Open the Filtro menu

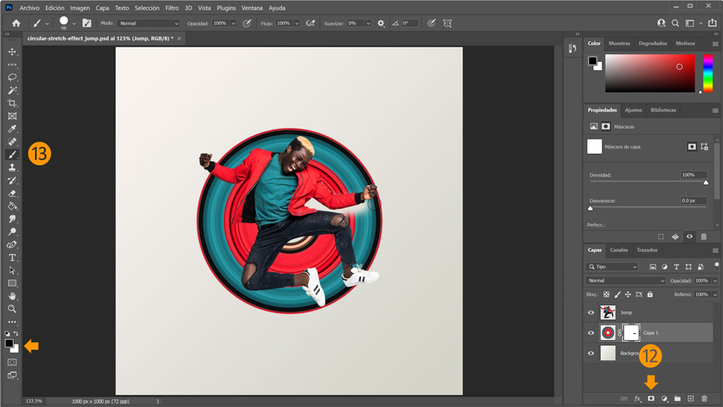pos(172,8)
